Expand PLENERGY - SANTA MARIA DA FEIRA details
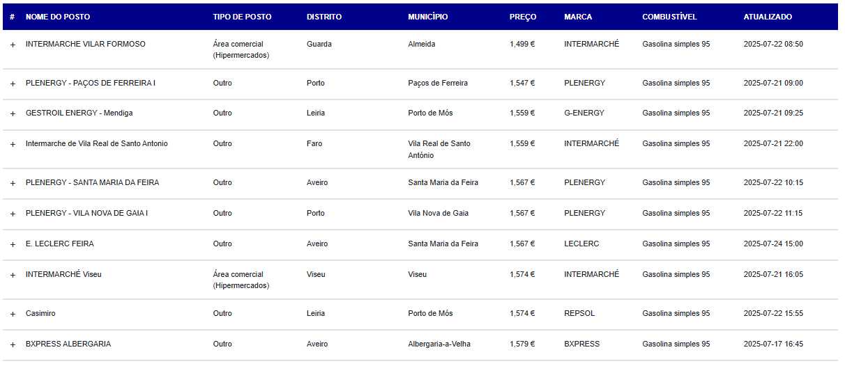The image size is (845, 366). point(13,183)
